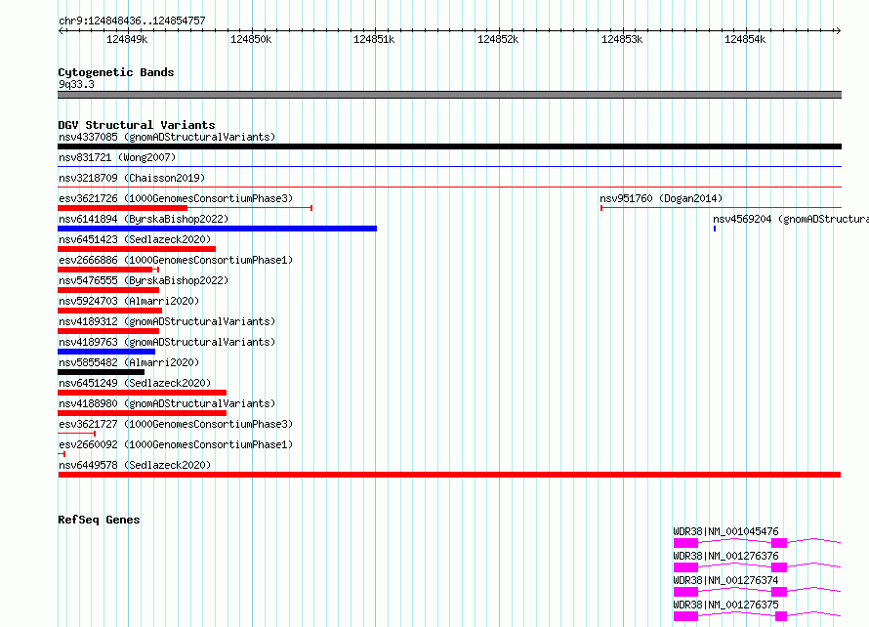This screenshot has height=627, width=869.
Task: Click the 124854k ruler position
Action: [745, 39]
